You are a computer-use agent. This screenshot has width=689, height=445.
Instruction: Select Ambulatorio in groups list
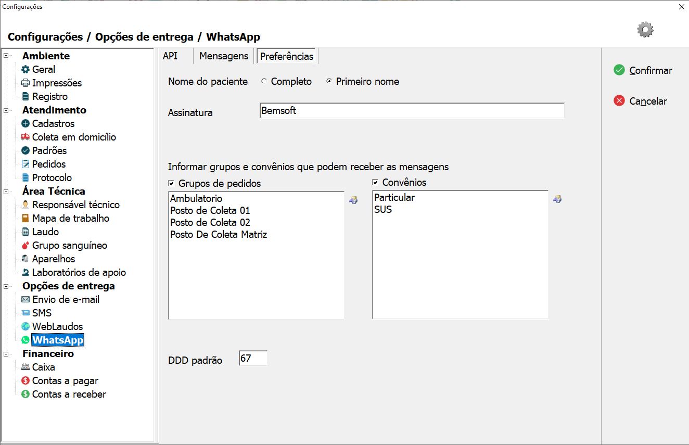point(196,198)
